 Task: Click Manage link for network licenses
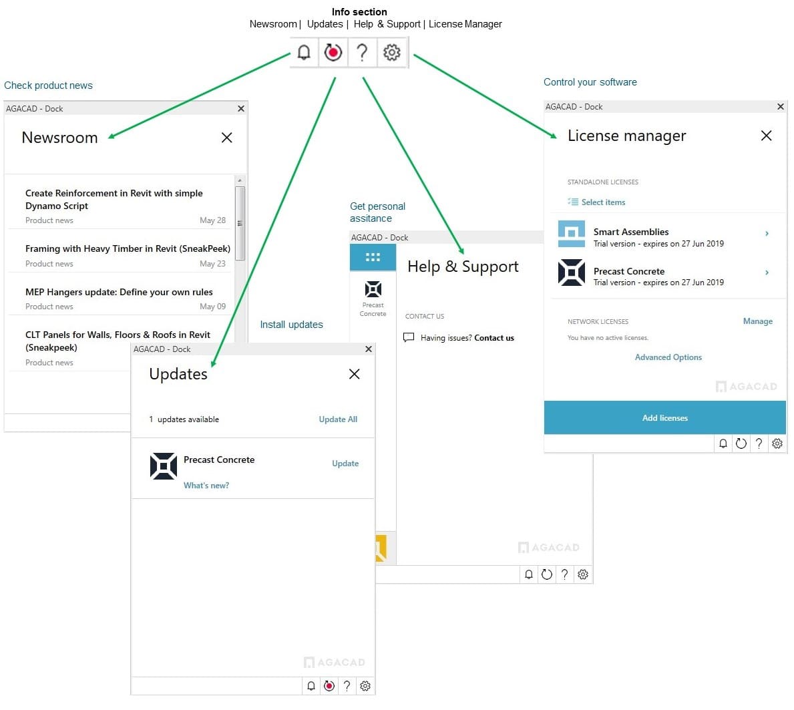coord(757,321)
